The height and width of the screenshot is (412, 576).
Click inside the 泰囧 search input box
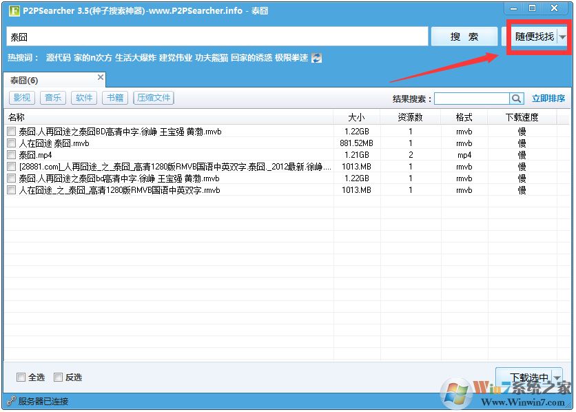tap(207, 36)
